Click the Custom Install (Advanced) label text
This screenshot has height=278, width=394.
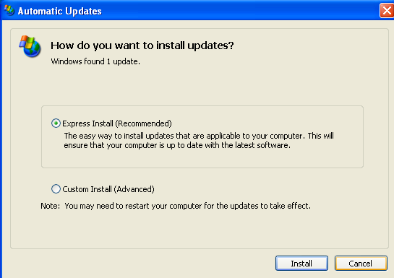click(x=108, y=189)
